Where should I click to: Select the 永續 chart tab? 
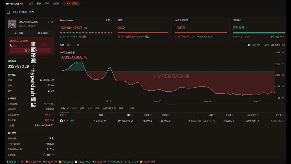(x=62, y=45)
